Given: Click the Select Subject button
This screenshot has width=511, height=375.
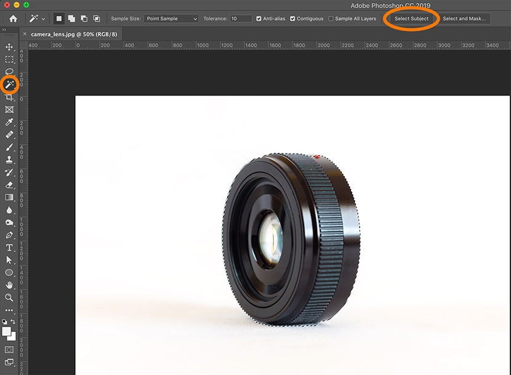Looking at the screenshot, I should tap(411, 18).
